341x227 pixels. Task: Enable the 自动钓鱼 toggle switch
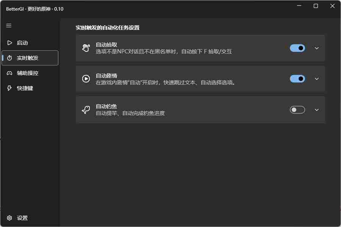click(297, 110)
